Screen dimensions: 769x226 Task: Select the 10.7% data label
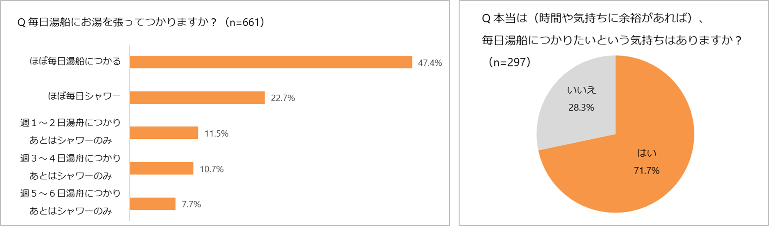pos(211,169)
